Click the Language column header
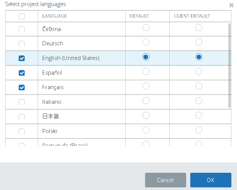The height and width of the screenshot is (190, 237). click(55, 16)
